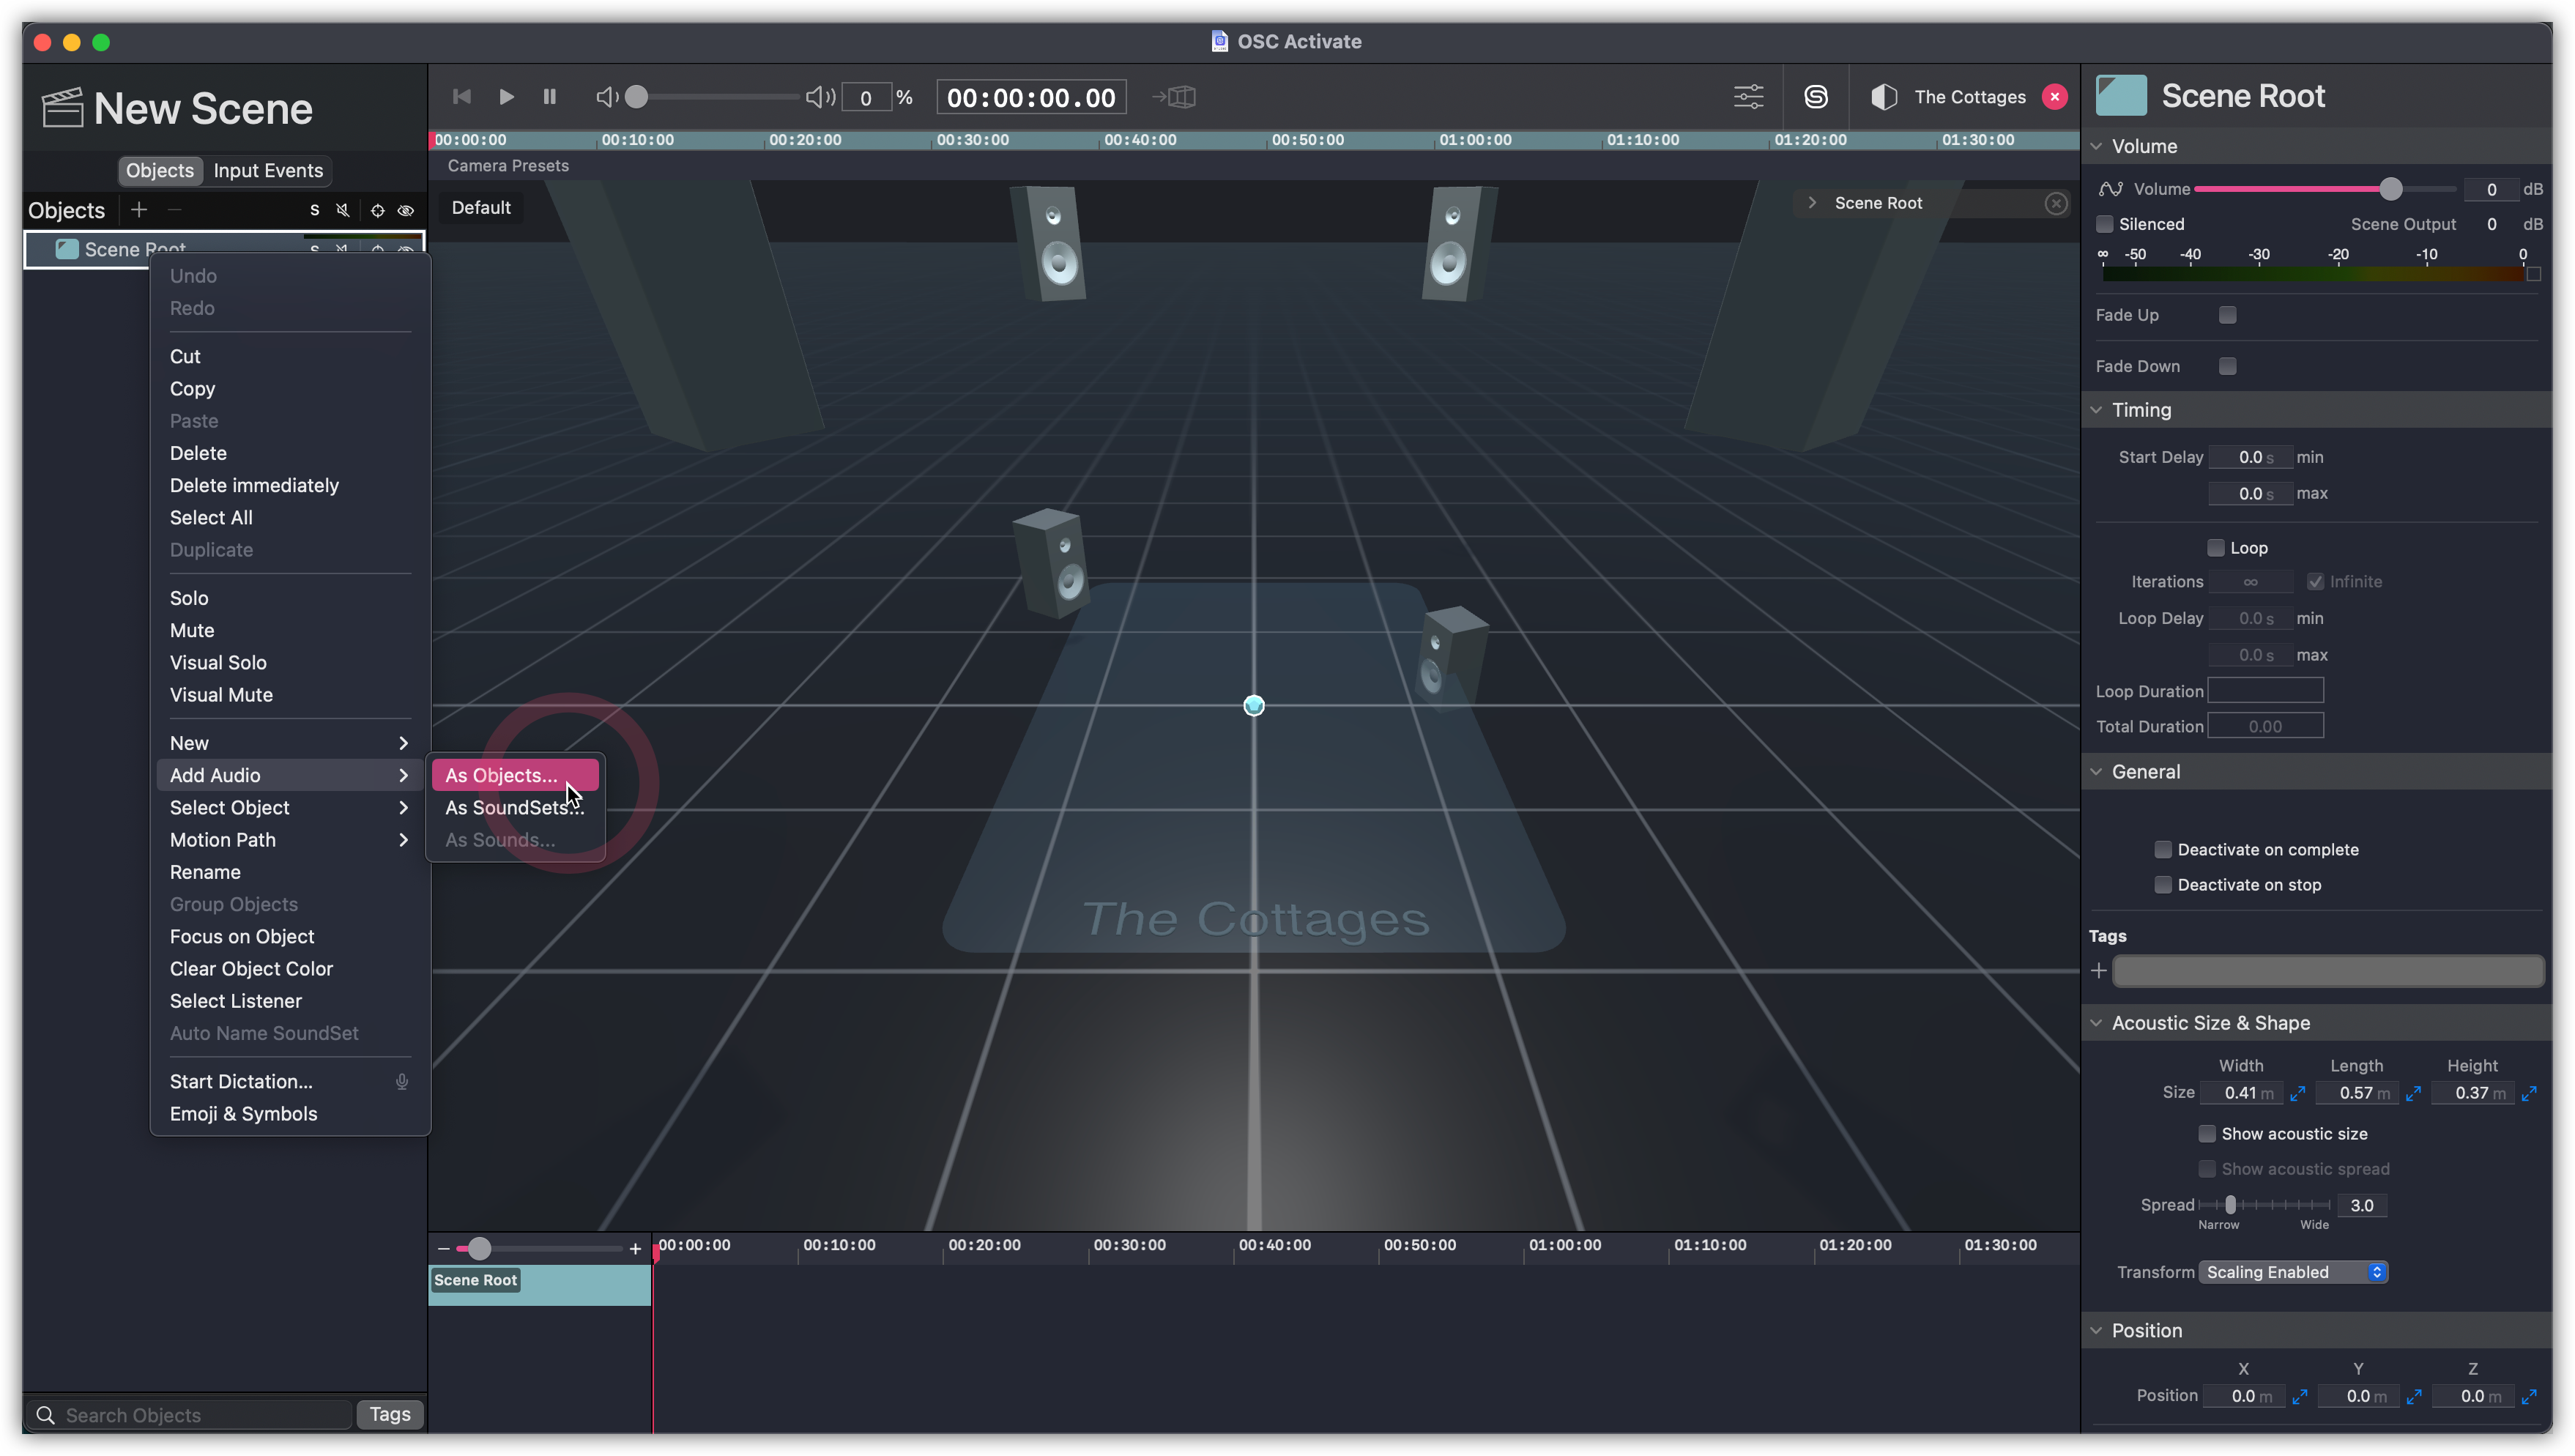2575x1456 pixels.
Task: Click the icon beside the timecode display
Action: click(x=1174, y=97)
